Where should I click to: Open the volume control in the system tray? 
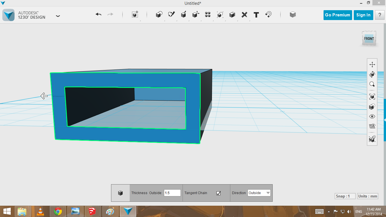click(349, 211)
